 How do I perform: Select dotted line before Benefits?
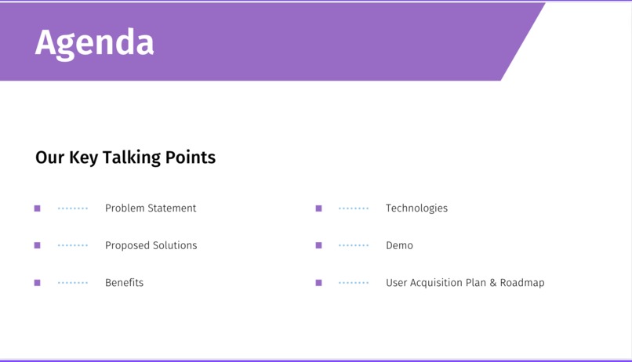tap(73, 283)
